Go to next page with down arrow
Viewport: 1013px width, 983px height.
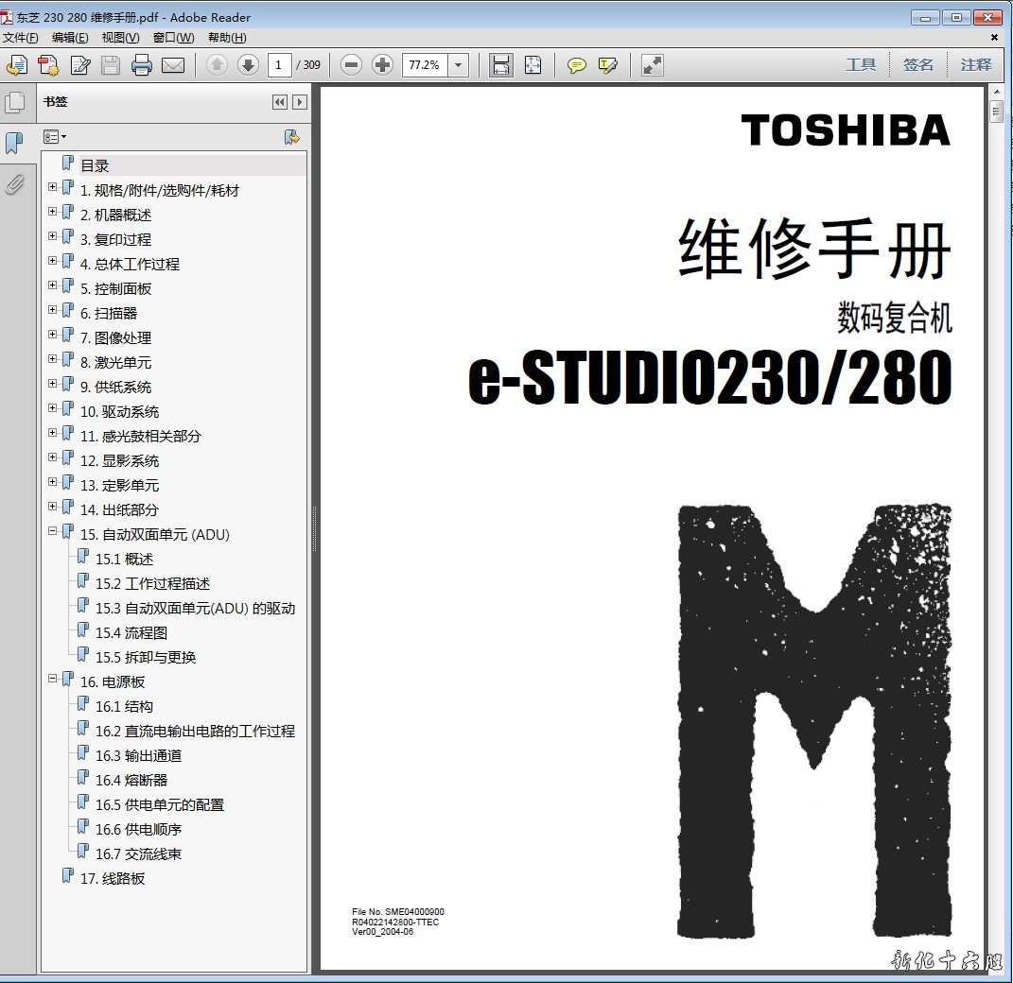click(x=248, y=65)
